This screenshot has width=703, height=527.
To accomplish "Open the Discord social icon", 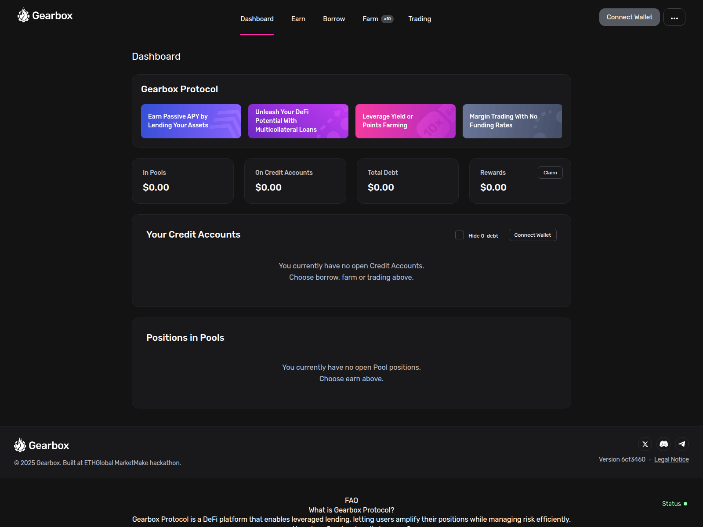I will [x=663, y=444].
